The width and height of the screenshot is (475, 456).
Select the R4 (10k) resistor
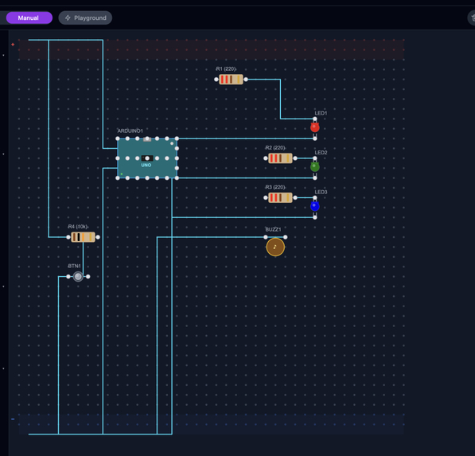click(x=83, y=237)
